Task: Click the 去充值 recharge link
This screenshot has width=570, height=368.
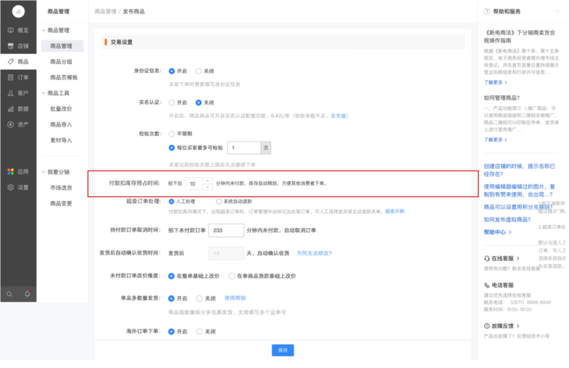Action: coord(338,116)
